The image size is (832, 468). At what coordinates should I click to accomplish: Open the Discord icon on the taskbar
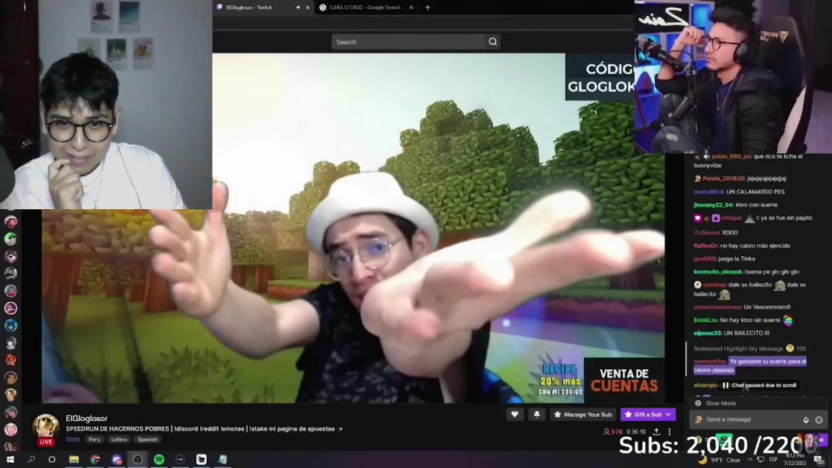pyautogui.click(x=117, y=460)
